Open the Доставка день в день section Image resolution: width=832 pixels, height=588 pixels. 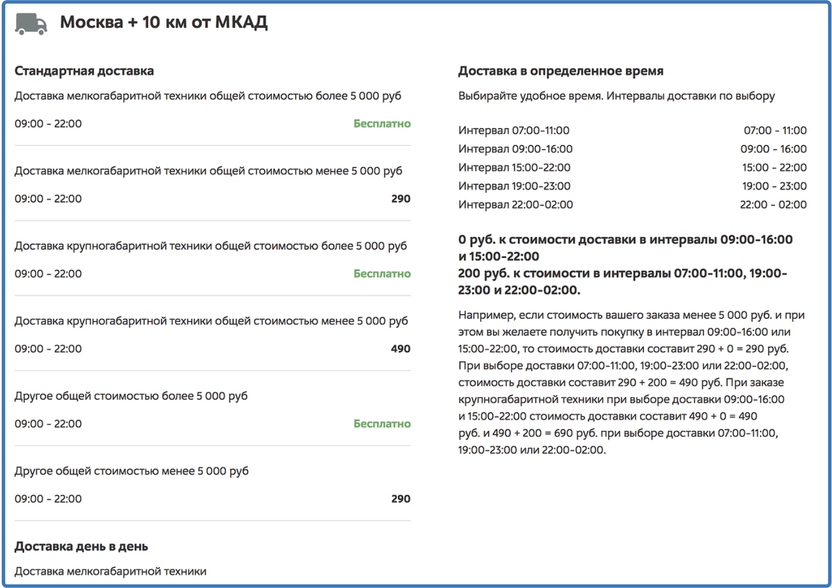click(x=80, y=546)
